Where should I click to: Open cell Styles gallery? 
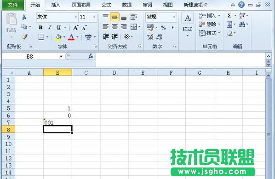click(x=188, y=24)
